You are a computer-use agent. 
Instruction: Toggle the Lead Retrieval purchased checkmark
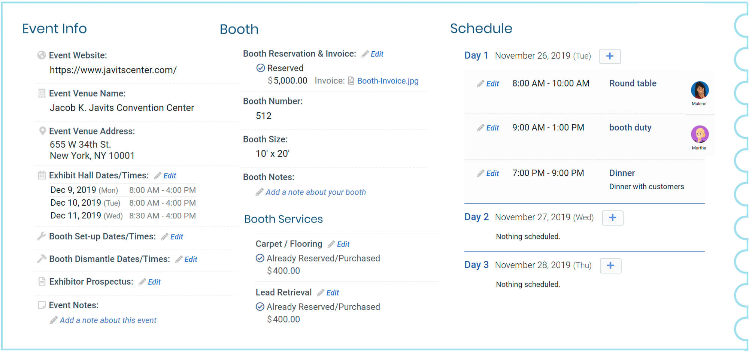click(260, 306)
